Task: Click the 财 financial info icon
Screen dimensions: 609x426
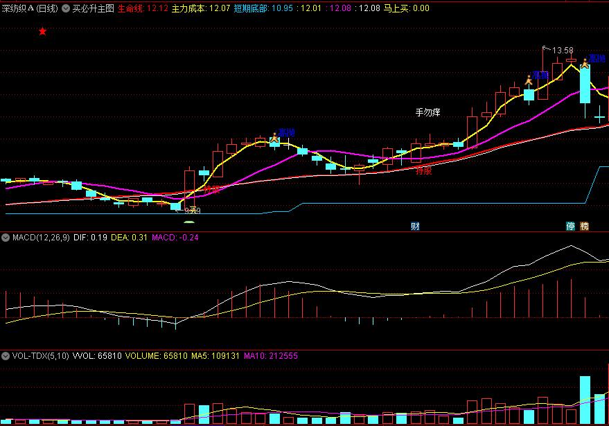Action: [415, 226]
